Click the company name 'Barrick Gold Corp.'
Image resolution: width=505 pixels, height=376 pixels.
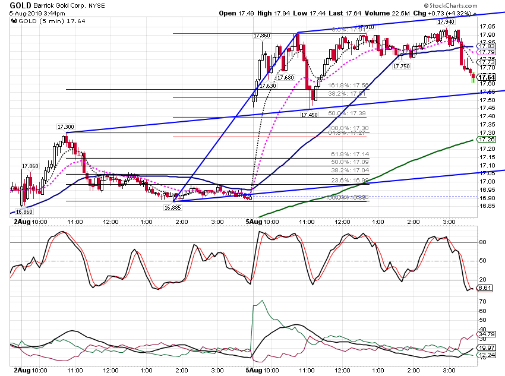[x=60, y=6]
